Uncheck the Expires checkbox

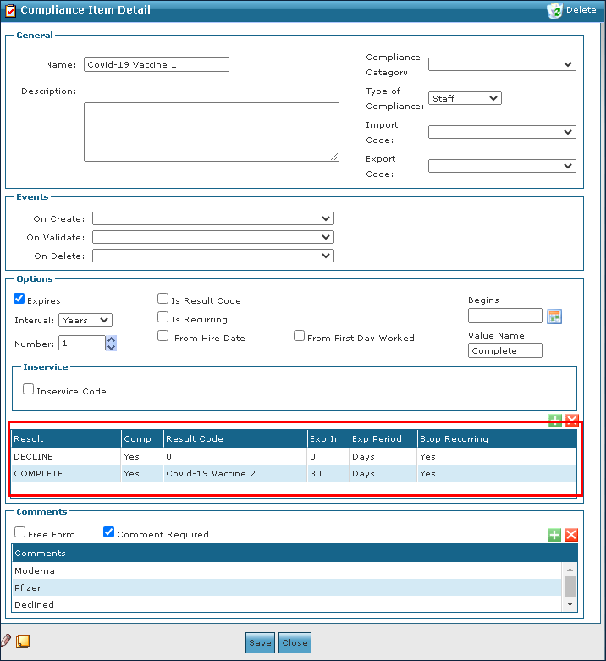(x=19, y=299)
